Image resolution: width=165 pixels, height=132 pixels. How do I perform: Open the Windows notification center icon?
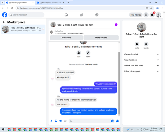[161, 129]
